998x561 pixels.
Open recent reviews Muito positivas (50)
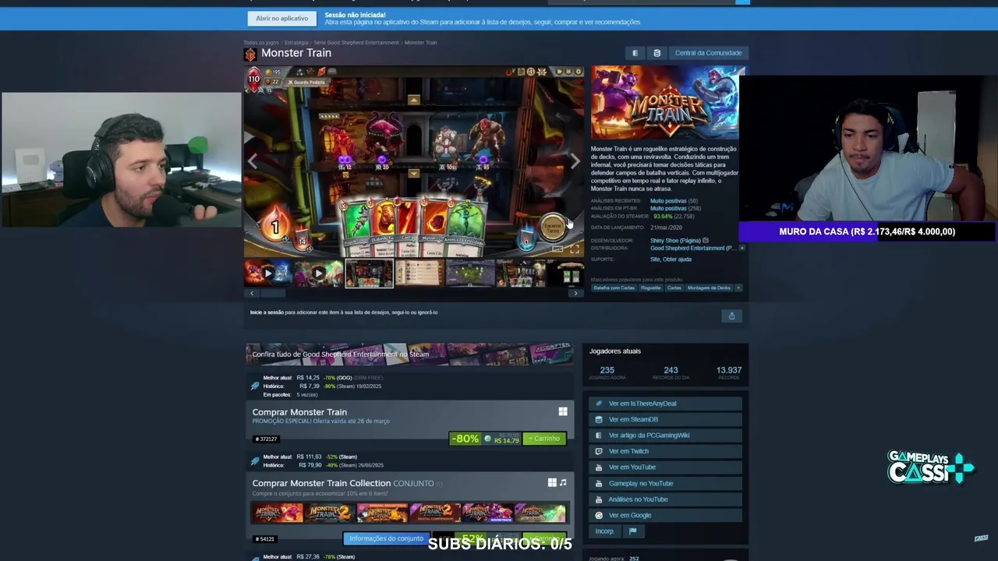pyautogui.click(x=674, y=201)
